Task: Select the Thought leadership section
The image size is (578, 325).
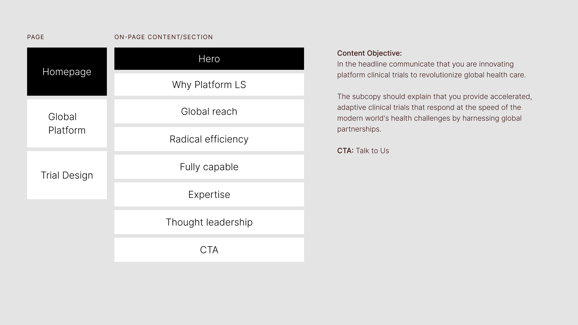Action: pyautogui.click(x=209, y=222)
